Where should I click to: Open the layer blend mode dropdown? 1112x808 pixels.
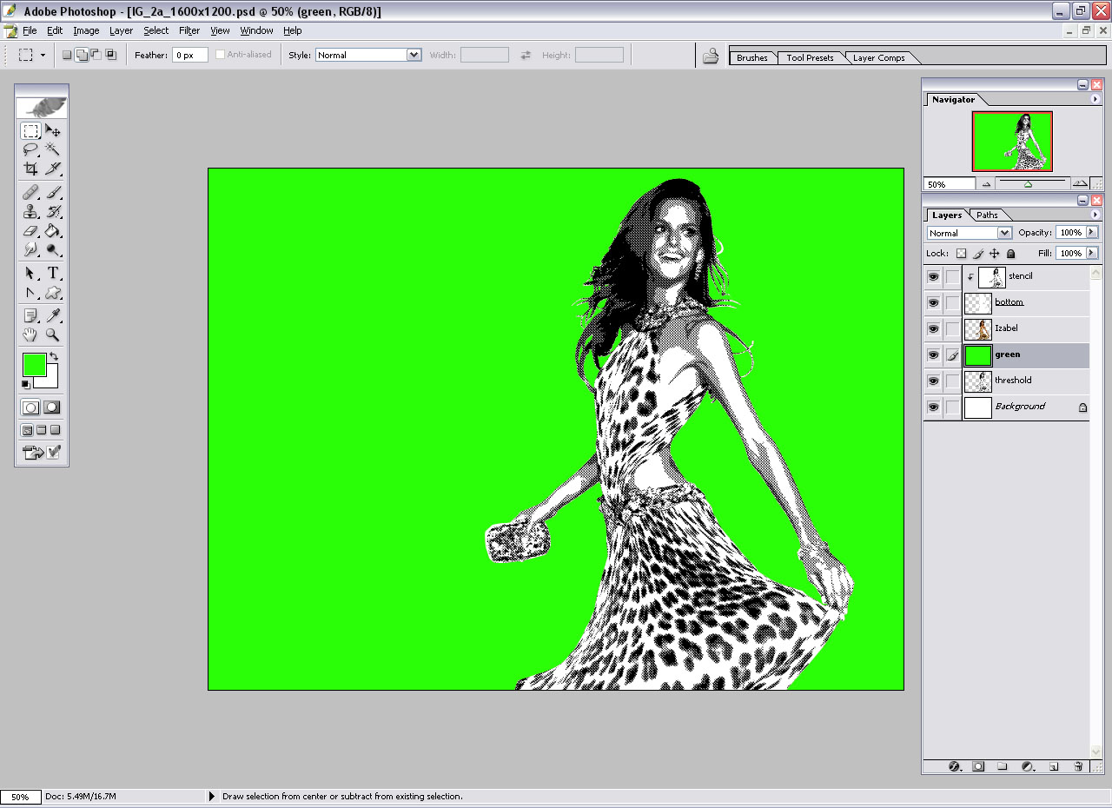[1004, 233]
